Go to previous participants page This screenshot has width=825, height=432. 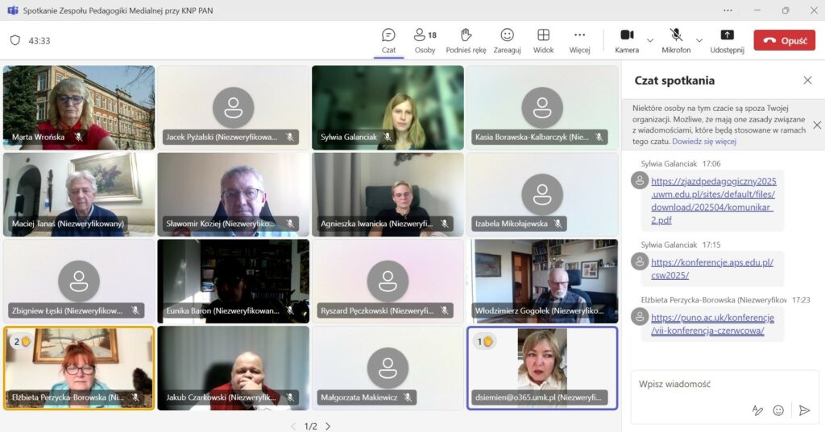coord(293,426)
